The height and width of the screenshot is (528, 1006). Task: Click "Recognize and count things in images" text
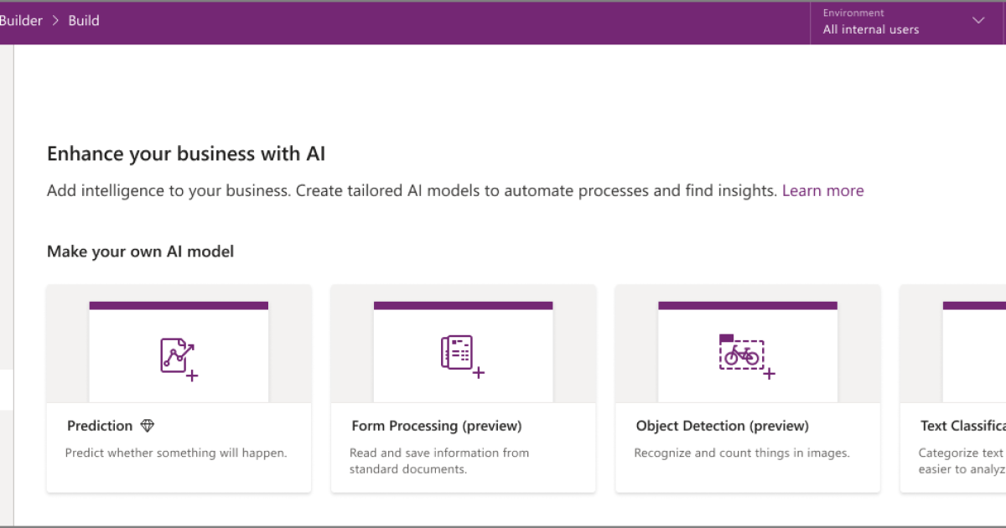click(x=742, y=453)
